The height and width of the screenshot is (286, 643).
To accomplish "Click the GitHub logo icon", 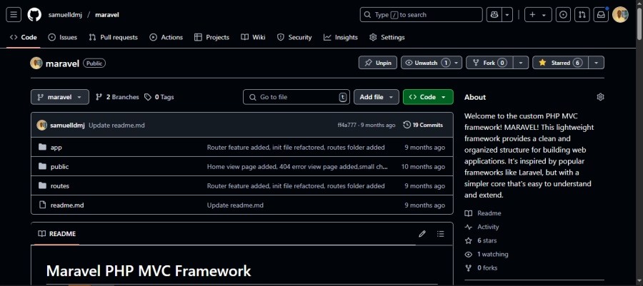I will [x=34, y=14].
